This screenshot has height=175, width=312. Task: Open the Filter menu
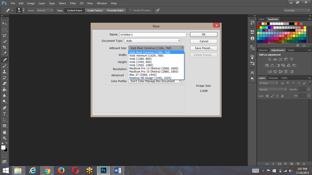point(73,3)
